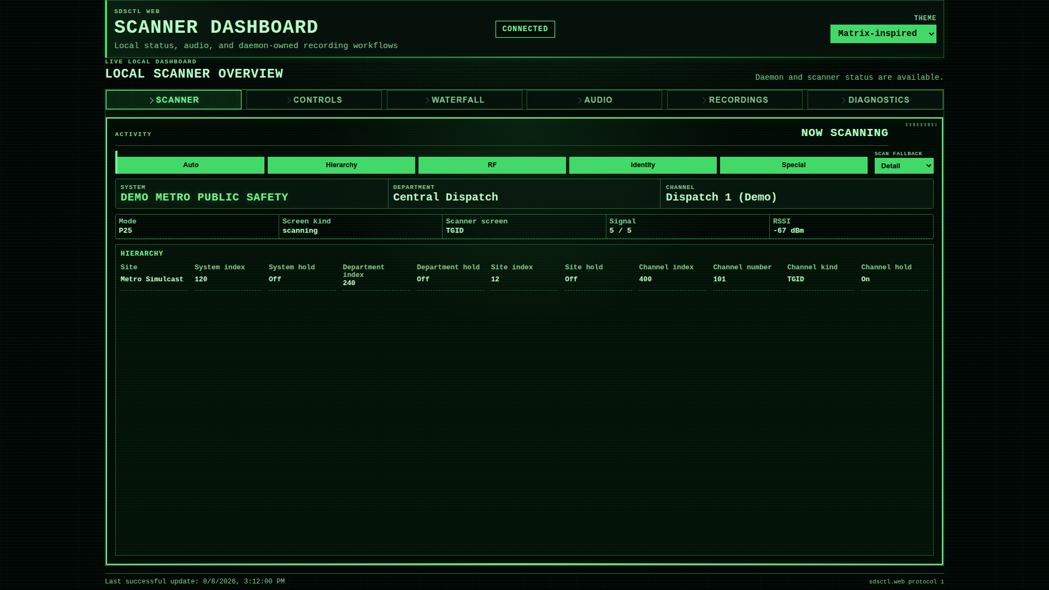Click the Dispatch 1 (Demo) channel
1049x590 pixels.
click(x=721, y=197)
